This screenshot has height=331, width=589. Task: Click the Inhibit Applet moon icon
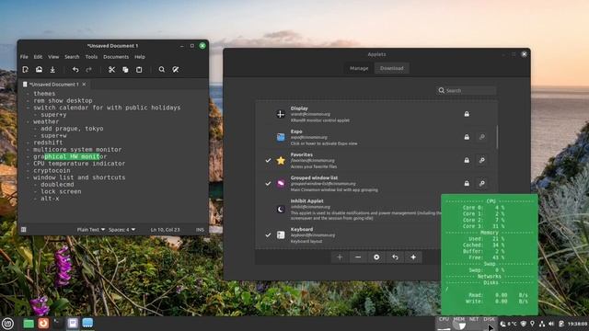click(x=281, y=210)
